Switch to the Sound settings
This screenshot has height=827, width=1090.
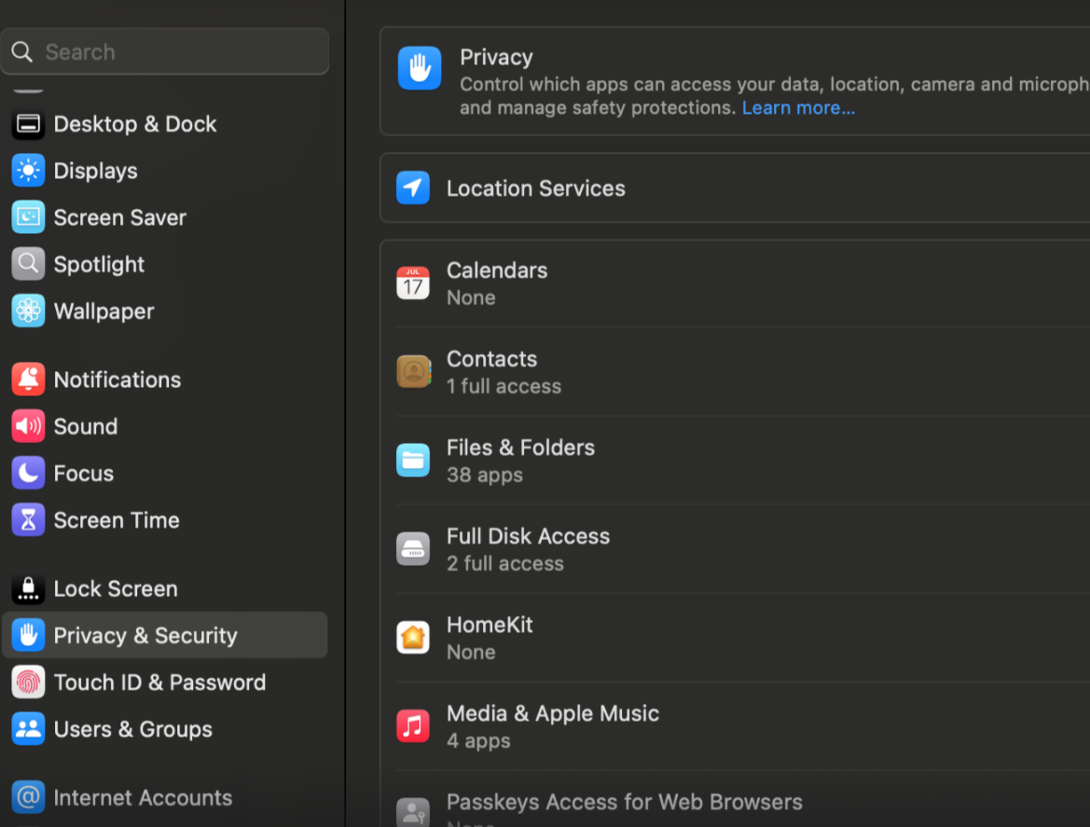pos(86,426)
